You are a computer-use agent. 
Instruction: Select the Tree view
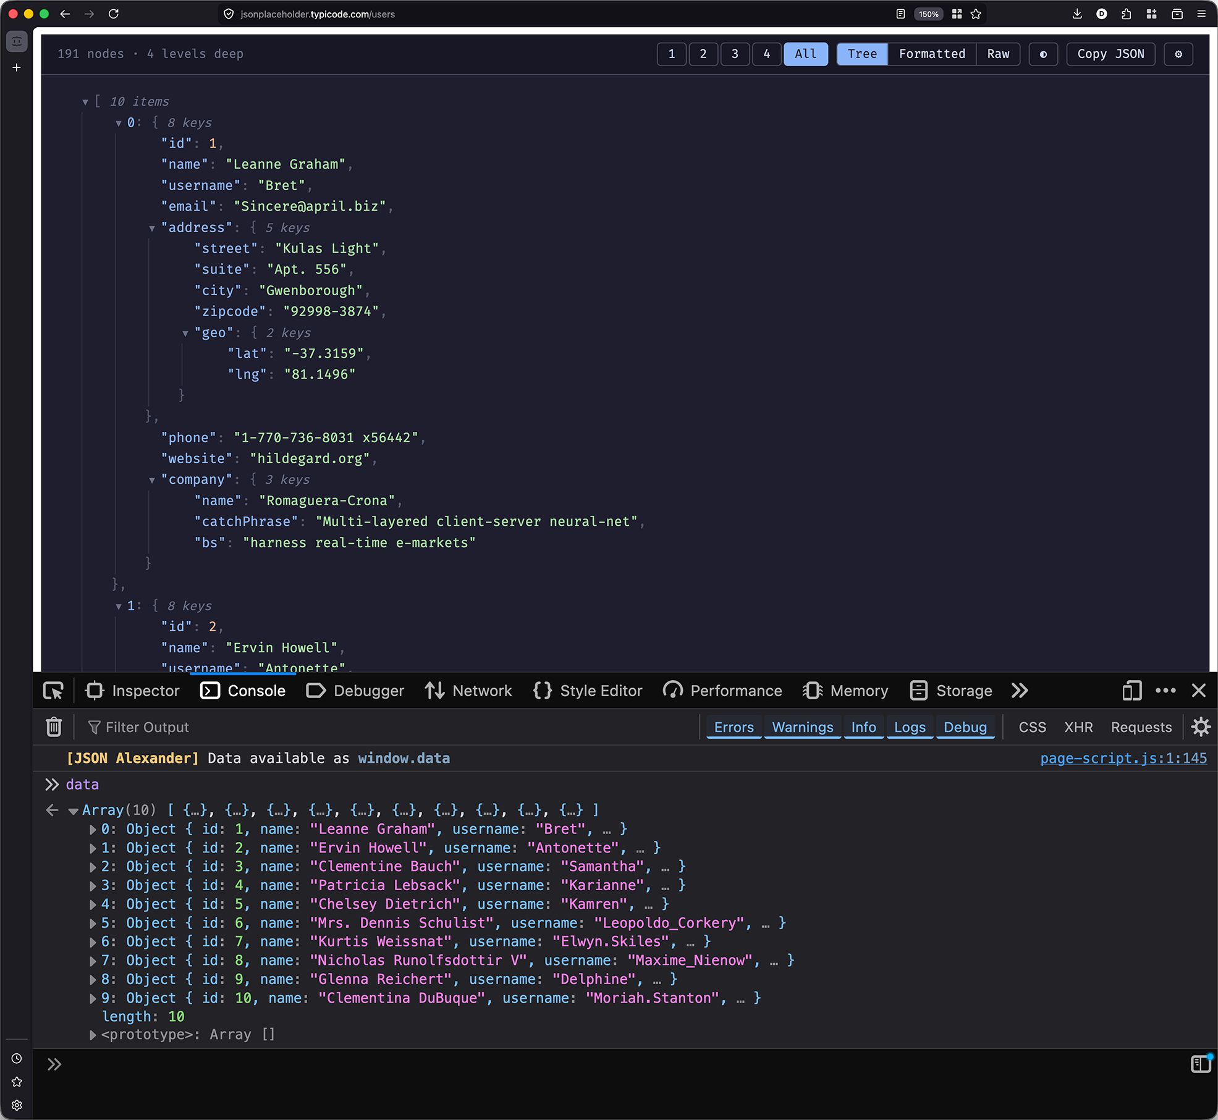[x=862, y=54]
